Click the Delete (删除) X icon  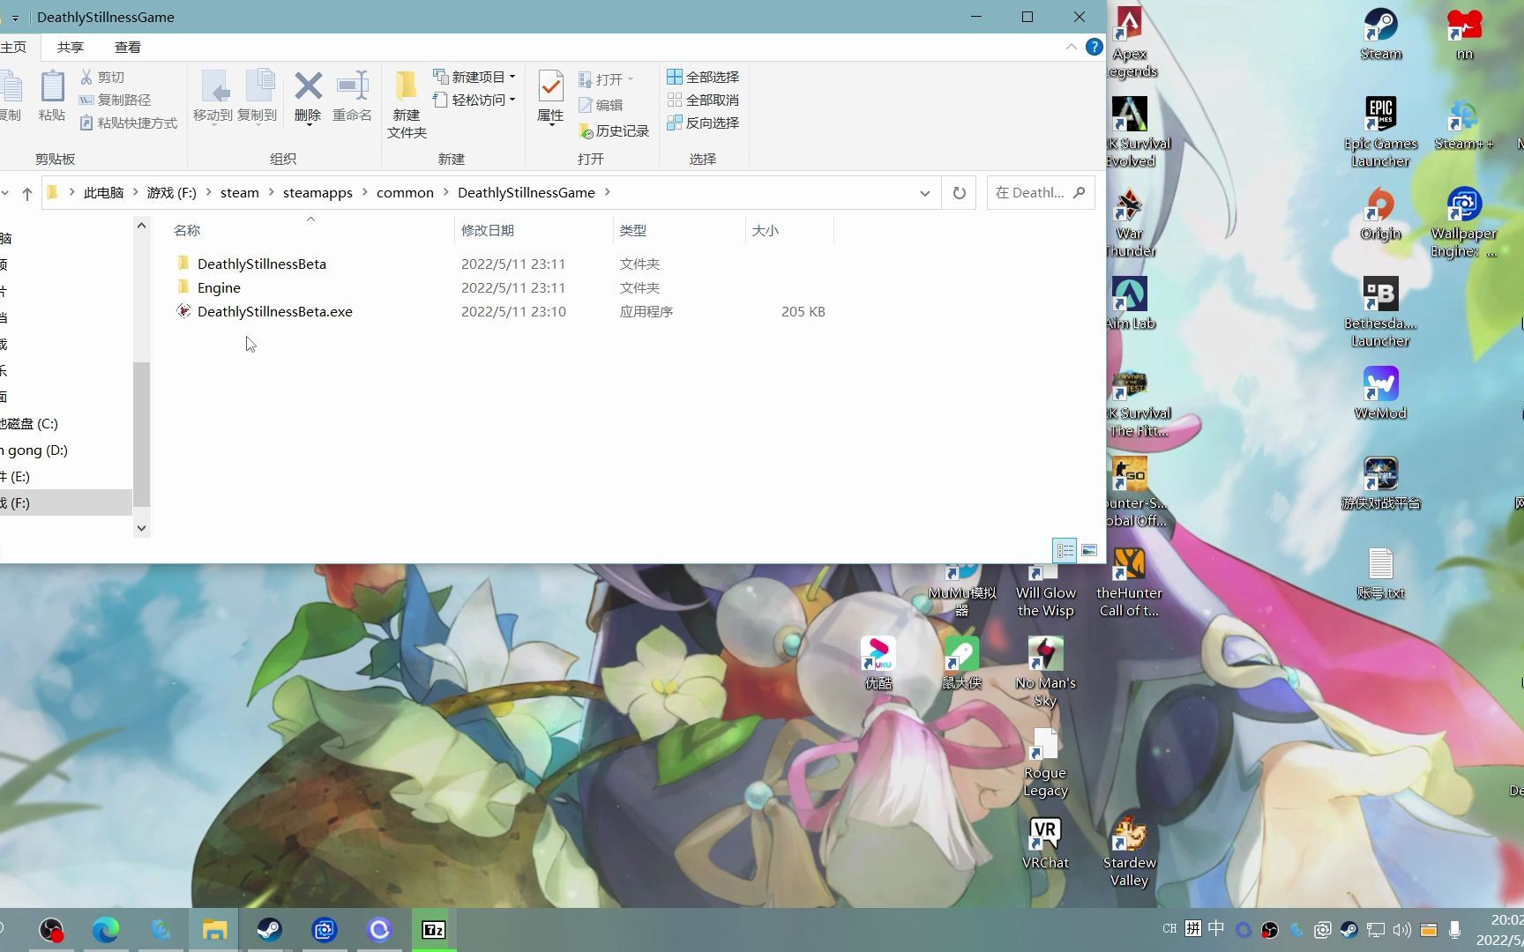click(x=308, y=95)
